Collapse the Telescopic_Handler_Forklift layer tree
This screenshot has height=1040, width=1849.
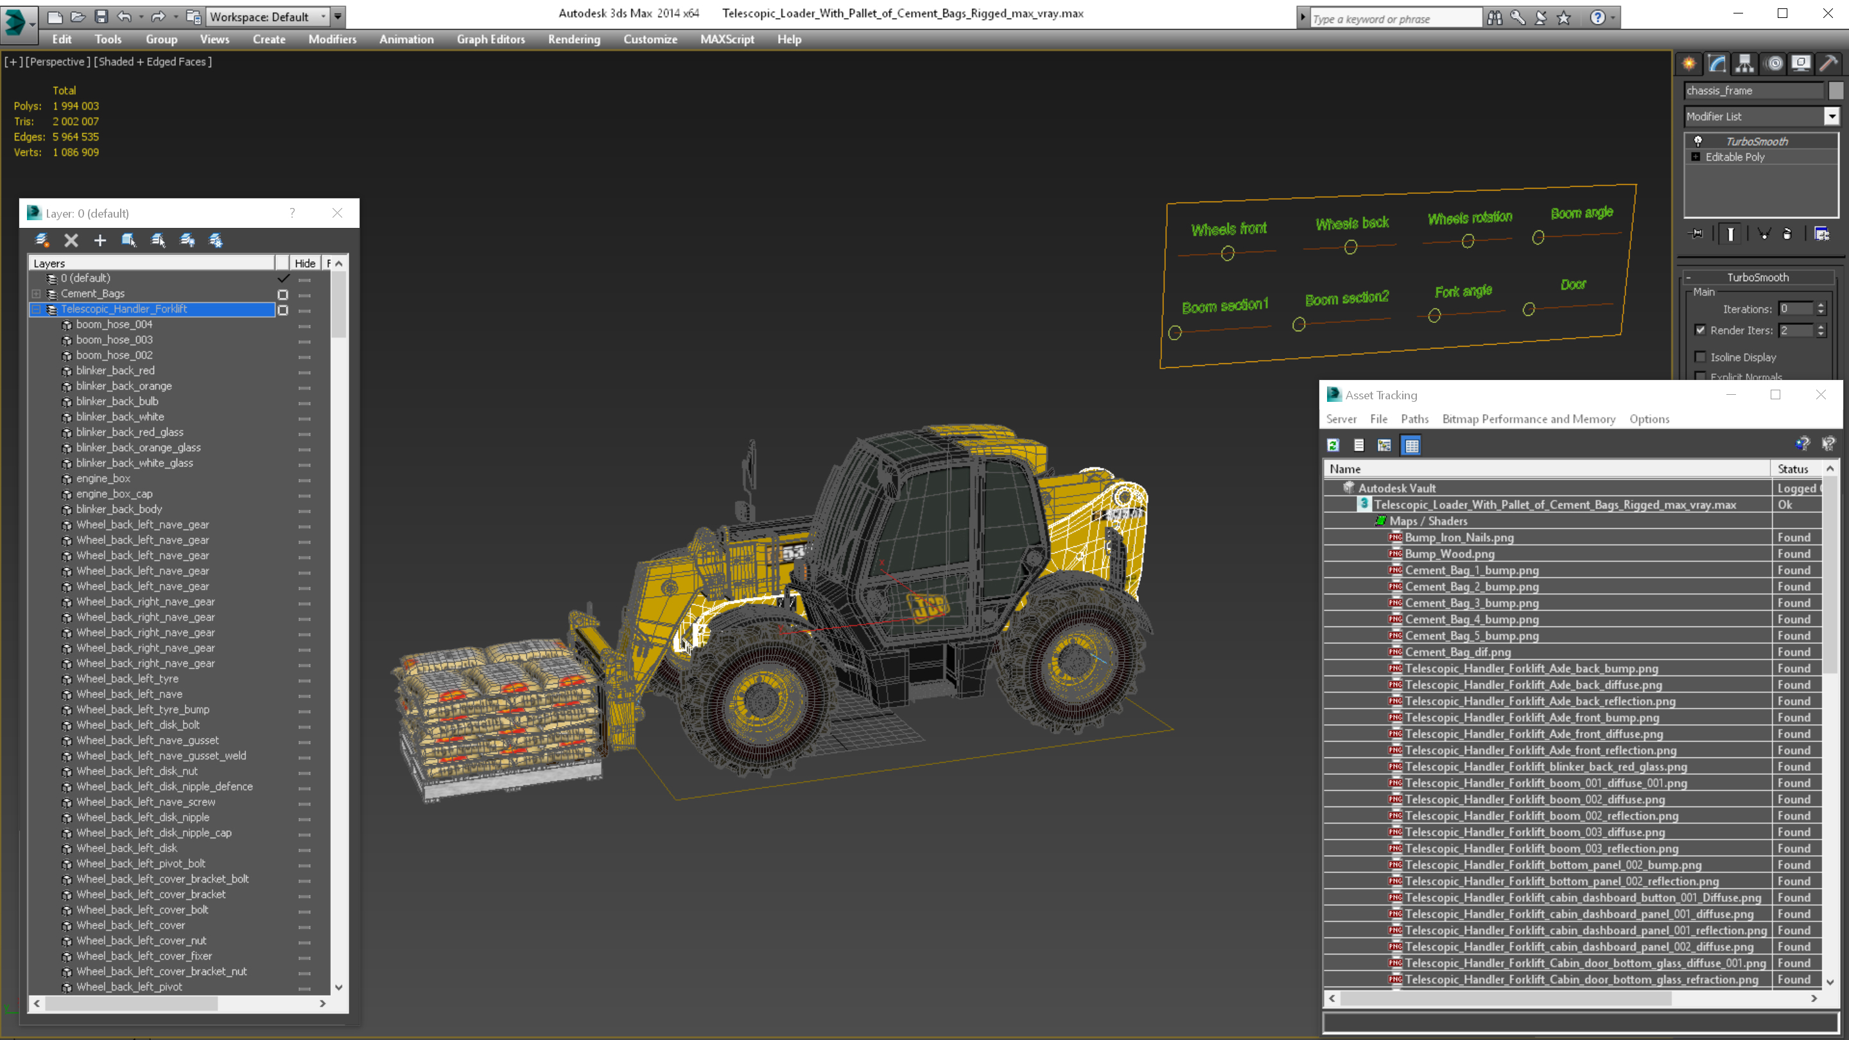pyautogui.click(x=36, y=309)
